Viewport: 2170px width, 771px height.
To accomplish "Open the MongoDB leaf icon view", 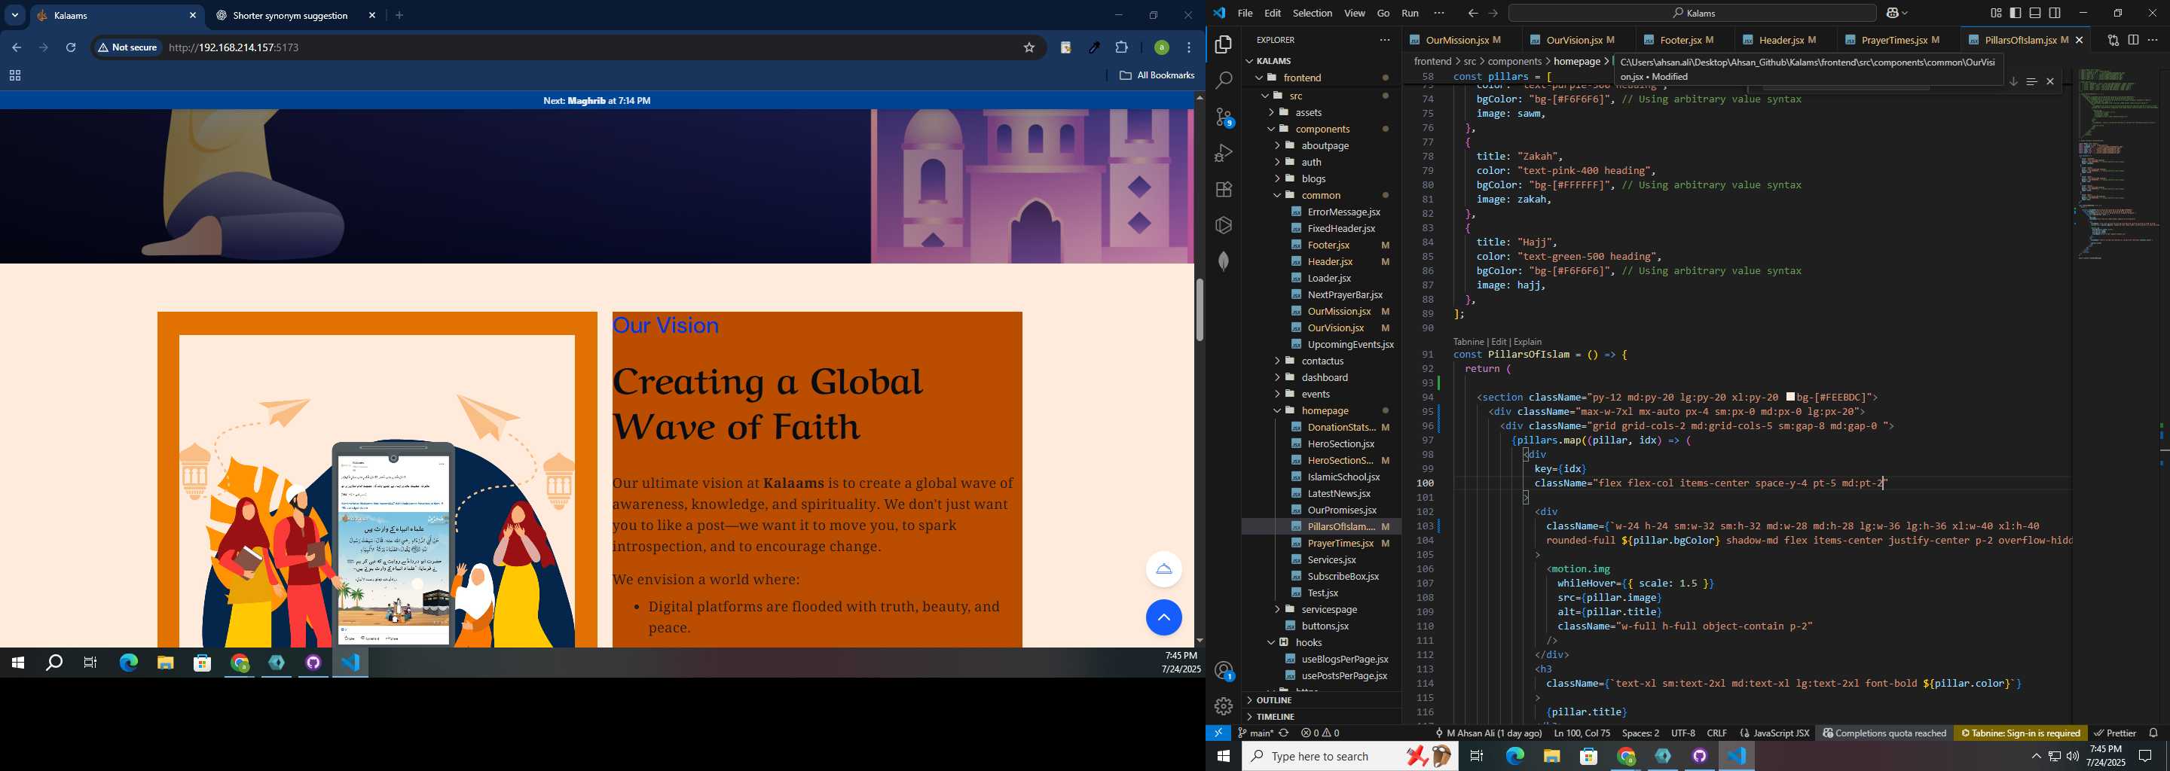I will pos(1223,261).
